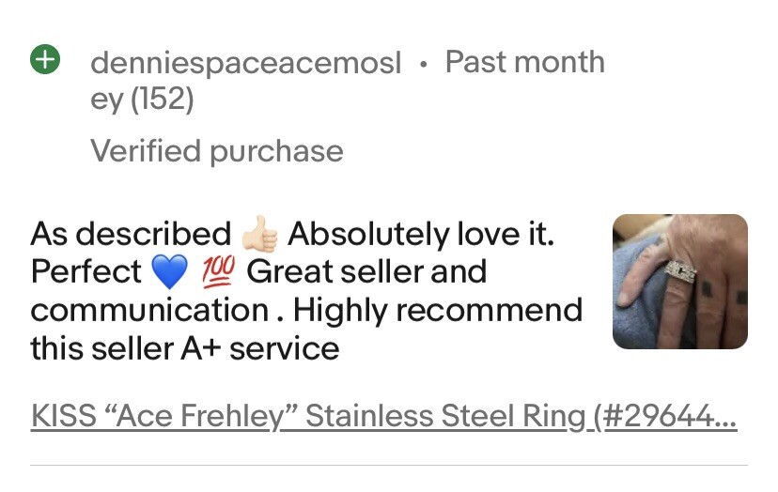Click the "this seller A+ service" line

click(x=184, y=348)
